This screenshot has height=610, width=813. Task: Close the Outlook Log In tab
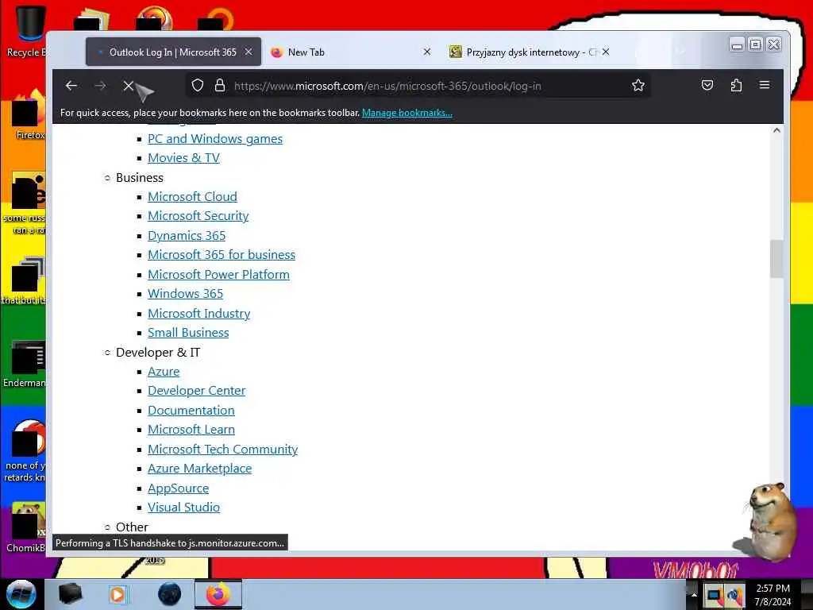[249, 52]
